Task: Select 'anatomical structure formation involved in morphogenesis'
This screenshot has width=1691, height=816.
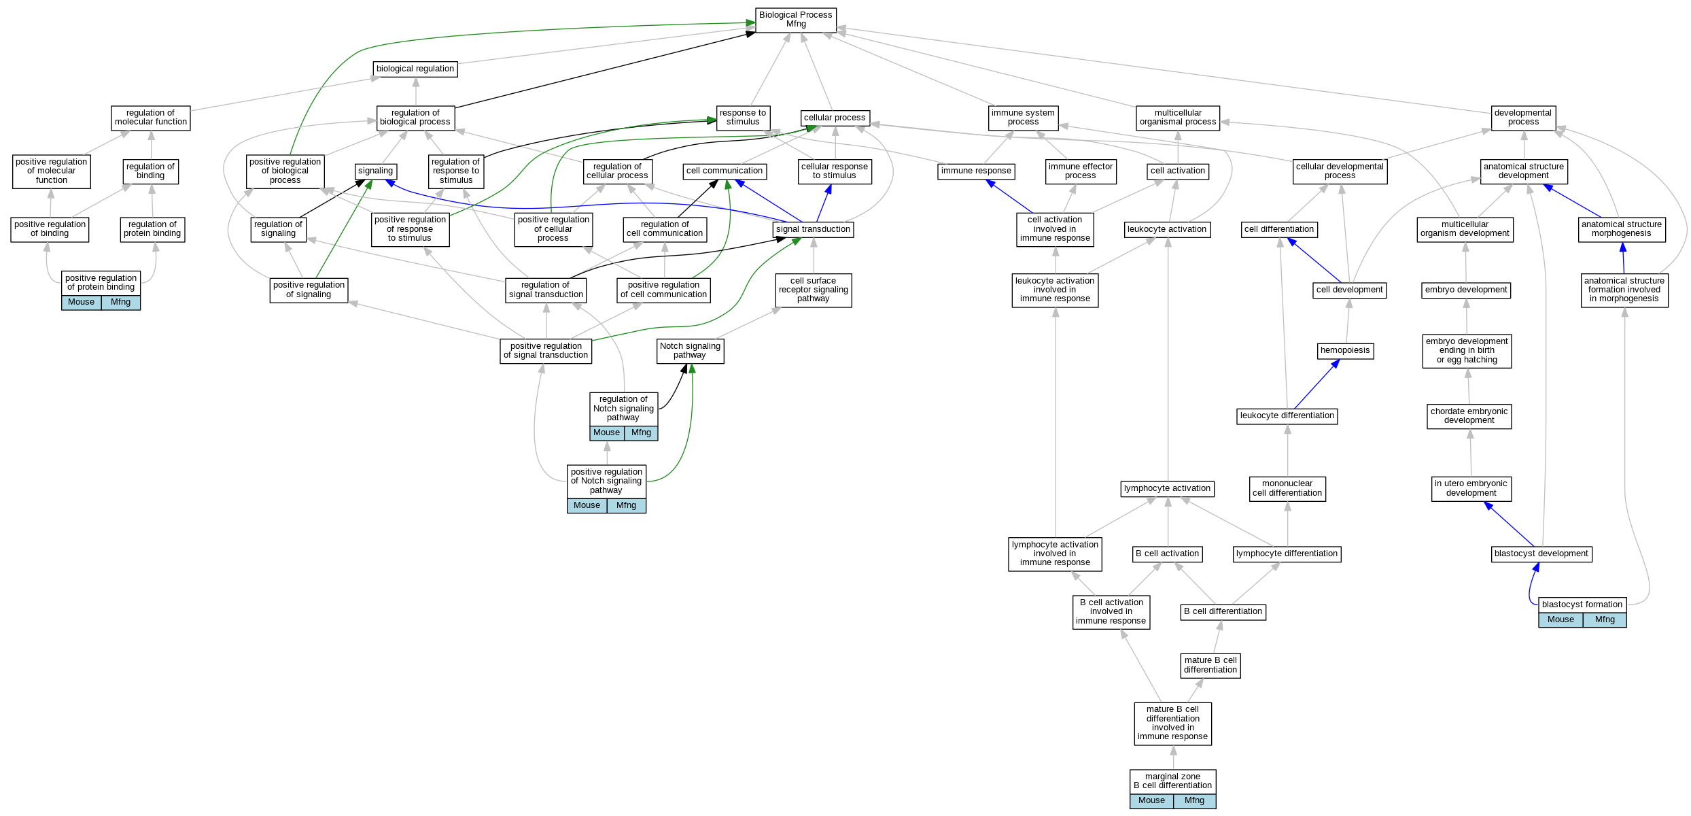Action: tap(1624, 290)
